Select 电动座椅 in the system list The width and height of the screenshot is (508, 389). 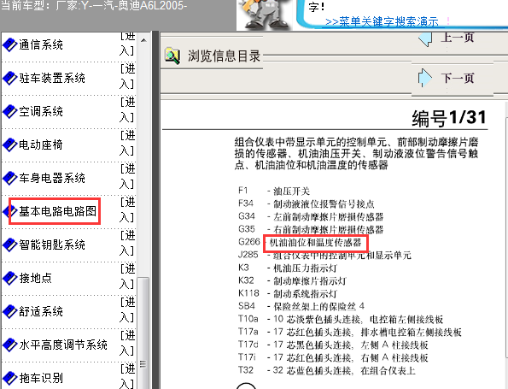(x=41, y=144)
